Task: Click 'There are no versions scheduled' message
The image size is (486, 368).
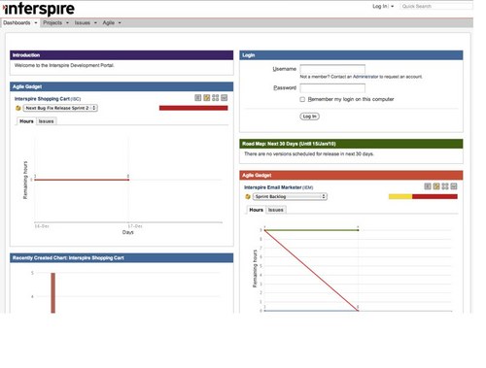Action: [309, 154]
